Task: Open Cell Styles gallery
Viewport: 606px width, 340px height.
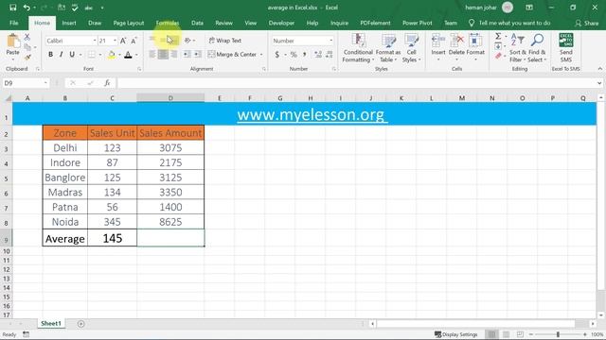Action: point(411,48)
